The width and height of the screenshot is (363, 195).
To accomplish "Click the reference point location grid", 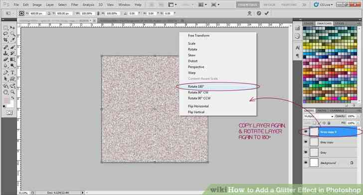I will [21, 13].
